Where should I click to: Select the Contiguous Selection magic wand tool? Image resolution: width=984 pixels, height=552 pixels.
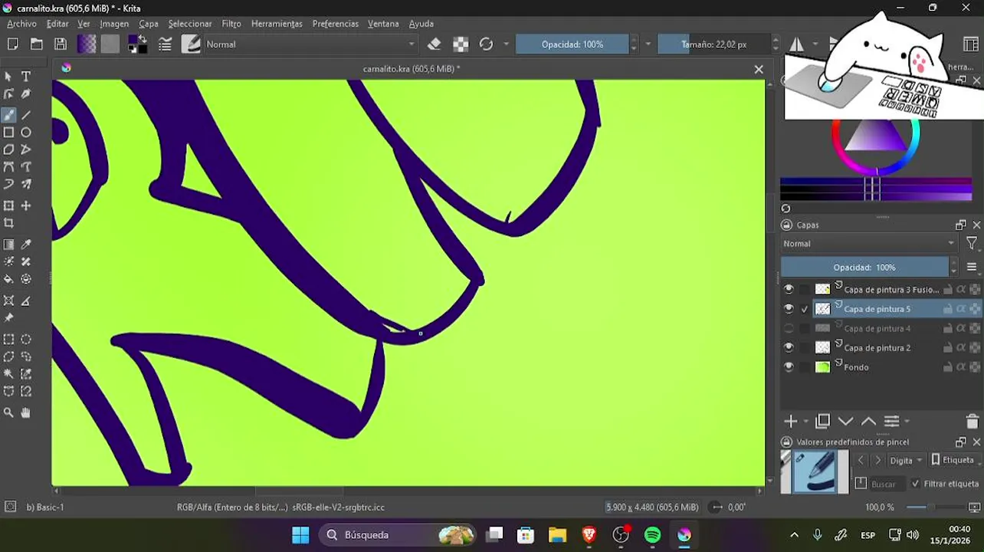(8, 373)
